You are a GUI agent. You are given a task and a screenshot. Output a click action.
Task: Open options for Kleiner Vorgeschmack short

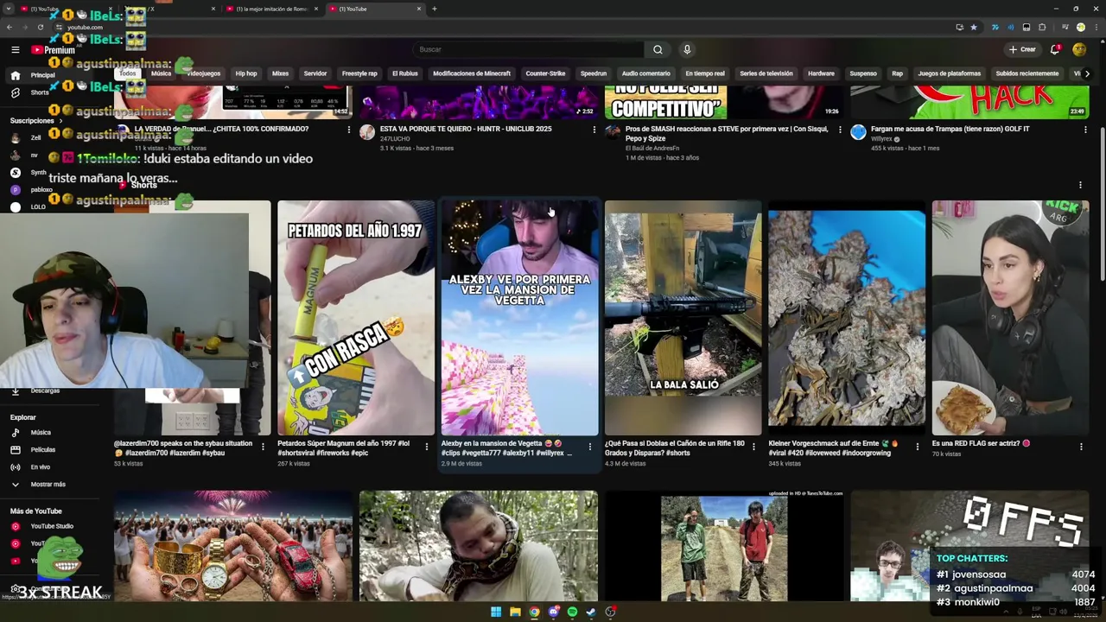pos(918,447)
